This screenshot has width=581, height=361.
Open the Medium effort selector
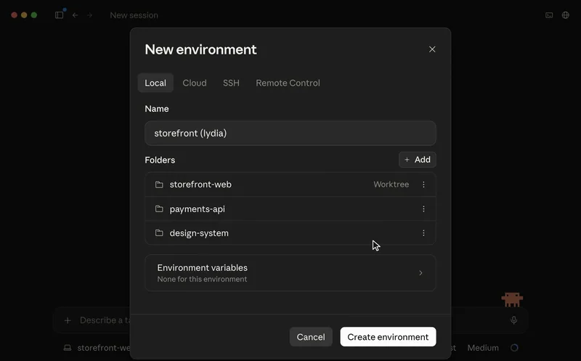click(483, 348)
